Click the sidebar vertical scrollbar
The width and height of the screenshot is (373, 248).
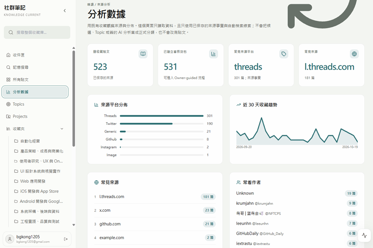[74, 99]
